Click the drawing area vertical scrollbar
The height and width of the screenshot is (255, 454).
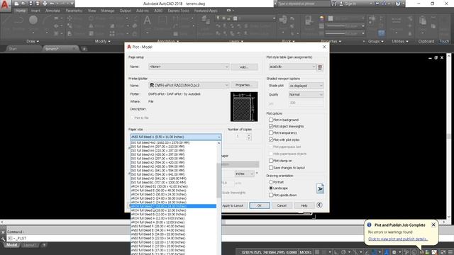449,136
